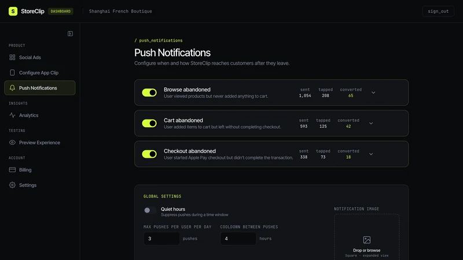Screen dimensions: 463x260
Task: Open the Preview Experience page
Action: [40, 142]
